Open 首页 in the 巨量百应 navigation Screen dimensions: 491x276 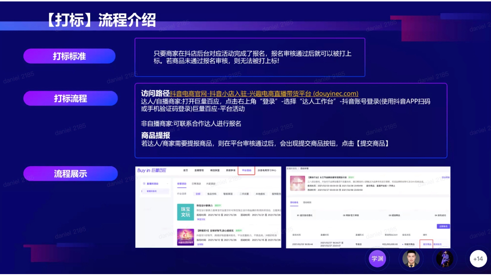click(x=186, y=170)
